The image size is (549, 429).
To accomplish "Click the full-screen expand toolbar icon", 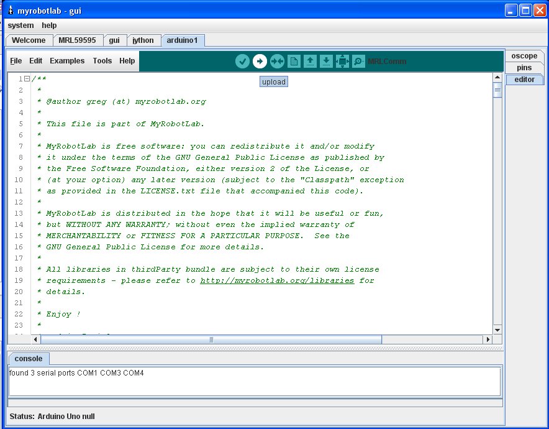I will pyautogui.click(x=342, y=61).
